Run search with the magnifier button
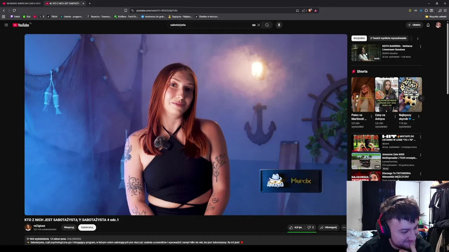Viewport: 449px width, 252px height. click(x=267, y=25)
